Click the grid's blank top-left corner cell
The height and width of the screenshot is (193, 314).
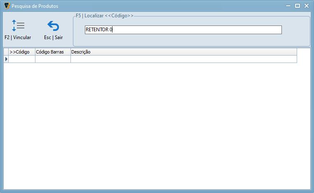[x=6, y=52]
